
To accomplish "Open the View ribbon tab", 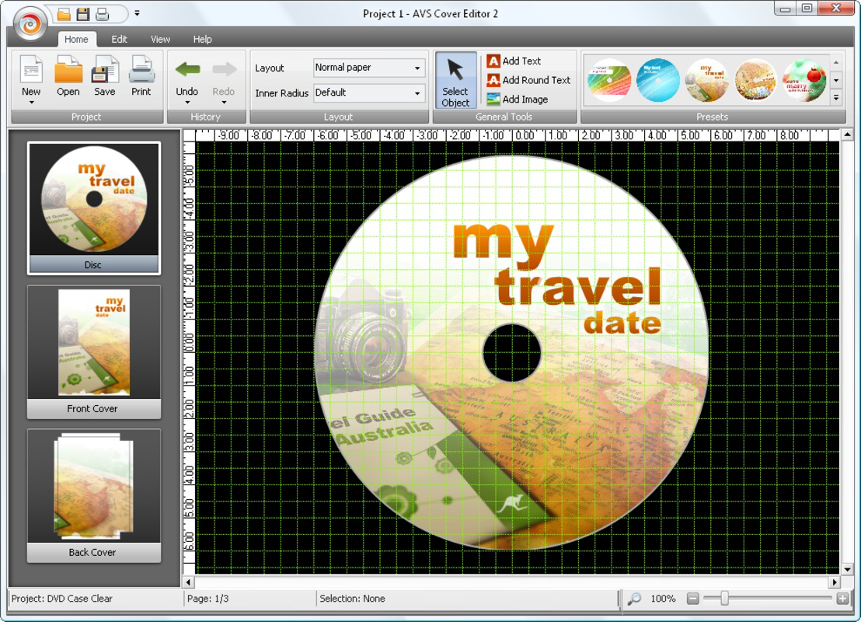I will click(x=160, y=39).
